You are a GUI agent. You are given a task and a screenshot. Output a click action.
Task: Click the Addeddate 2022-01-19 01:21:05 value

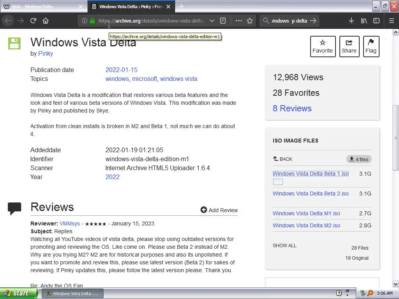pos(134,150)
